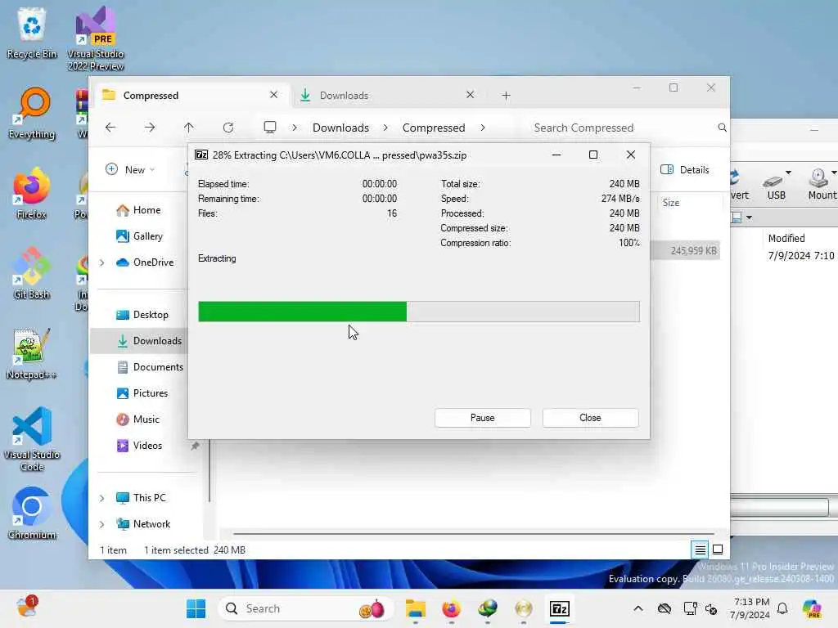
Task: Expand chevron after Compressed breadcrumb
Action: point(483,128)
